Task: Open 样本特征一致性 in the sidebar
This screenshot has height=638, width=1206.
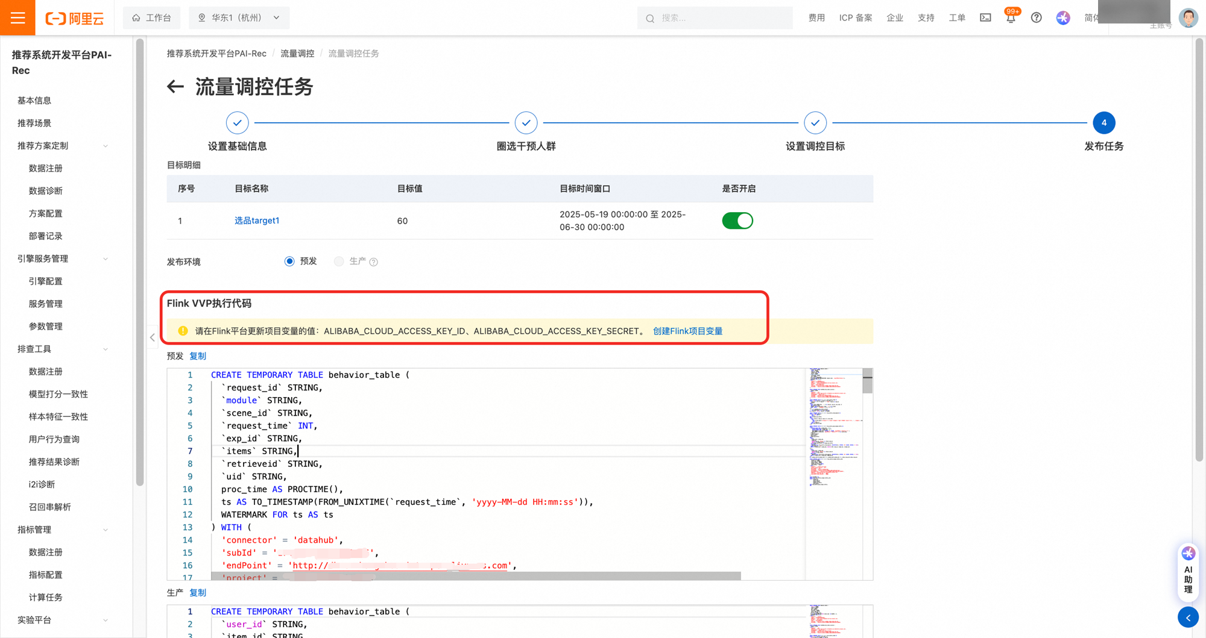Action: [58, 417]
